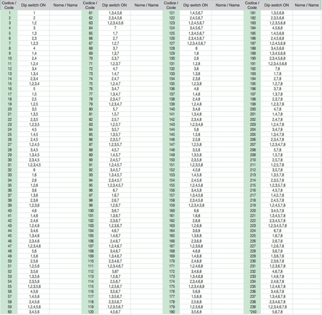Click the Name field for code 100

click(x=146, y=210)
